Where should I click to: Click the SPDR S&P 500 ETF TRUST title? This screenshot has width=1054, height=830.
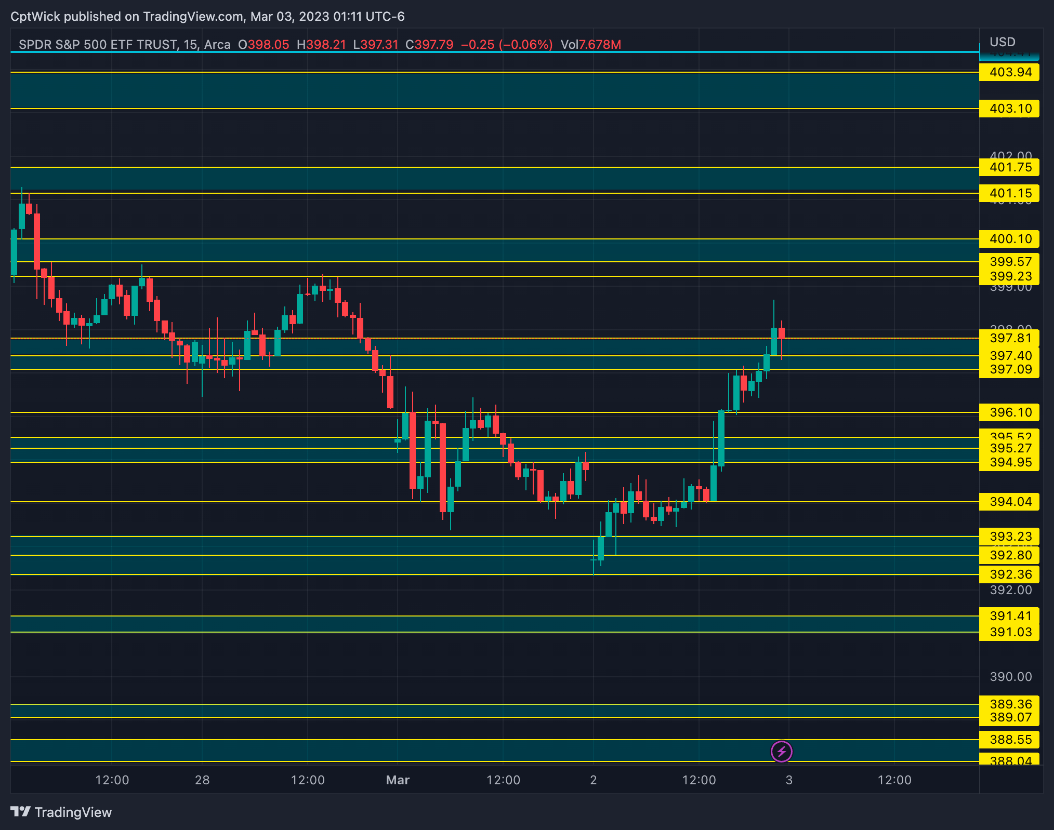98,45
